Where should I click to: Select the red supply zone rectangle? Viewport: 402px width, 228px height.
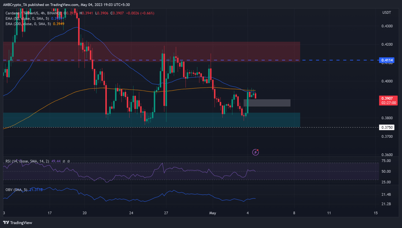tap(151, 51)
